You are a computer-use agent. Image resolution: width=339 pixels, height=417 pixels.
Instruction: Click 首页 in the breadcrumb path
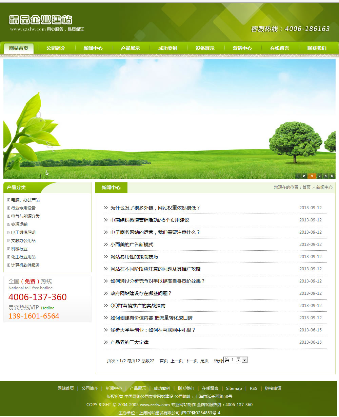(x=306, y=187)
